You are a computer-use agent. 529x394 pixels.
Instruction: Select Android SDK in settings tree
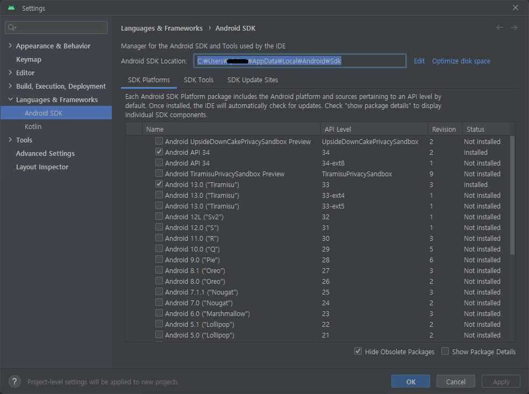point(56,113)
